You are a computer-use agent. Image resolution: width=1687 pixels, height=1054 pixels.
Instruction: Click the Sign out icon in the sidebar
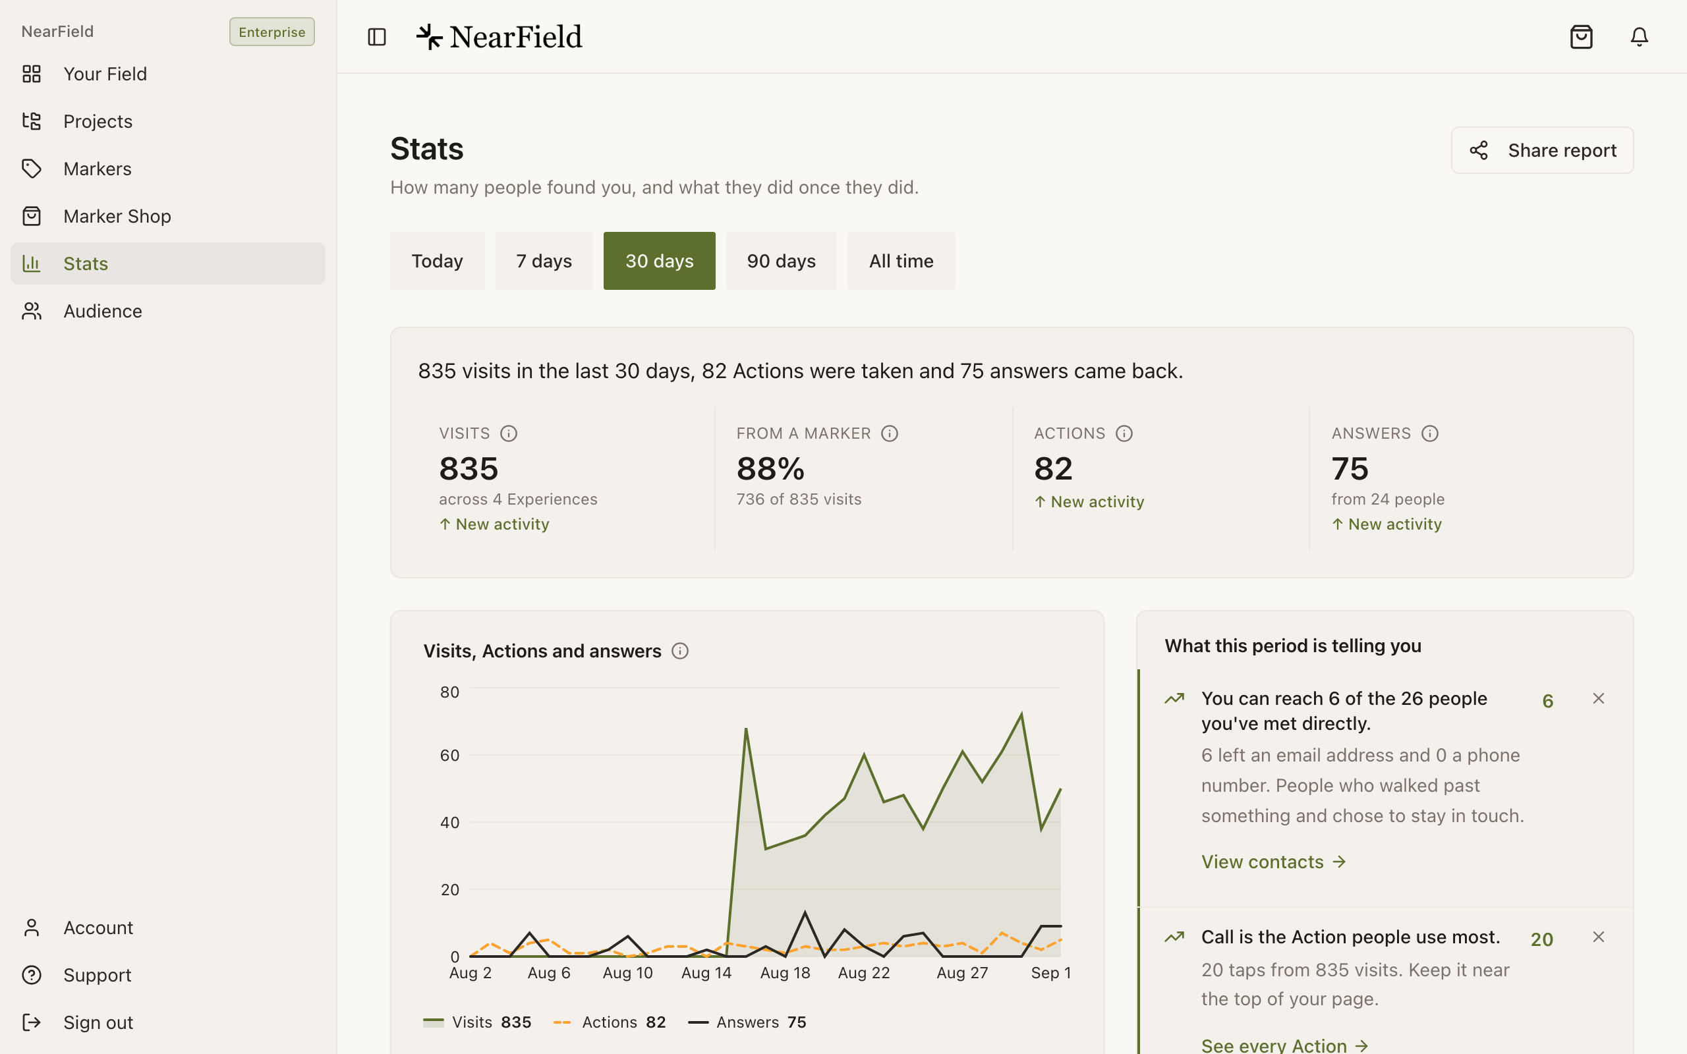click(32, 1022)
